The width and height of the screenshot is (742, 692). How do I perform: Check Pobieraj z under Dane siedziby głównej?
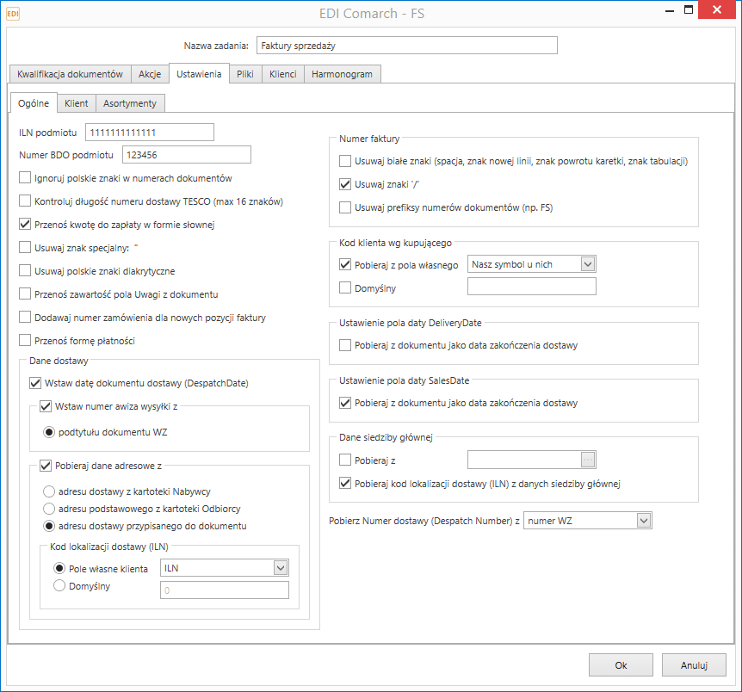coord(345,460)
